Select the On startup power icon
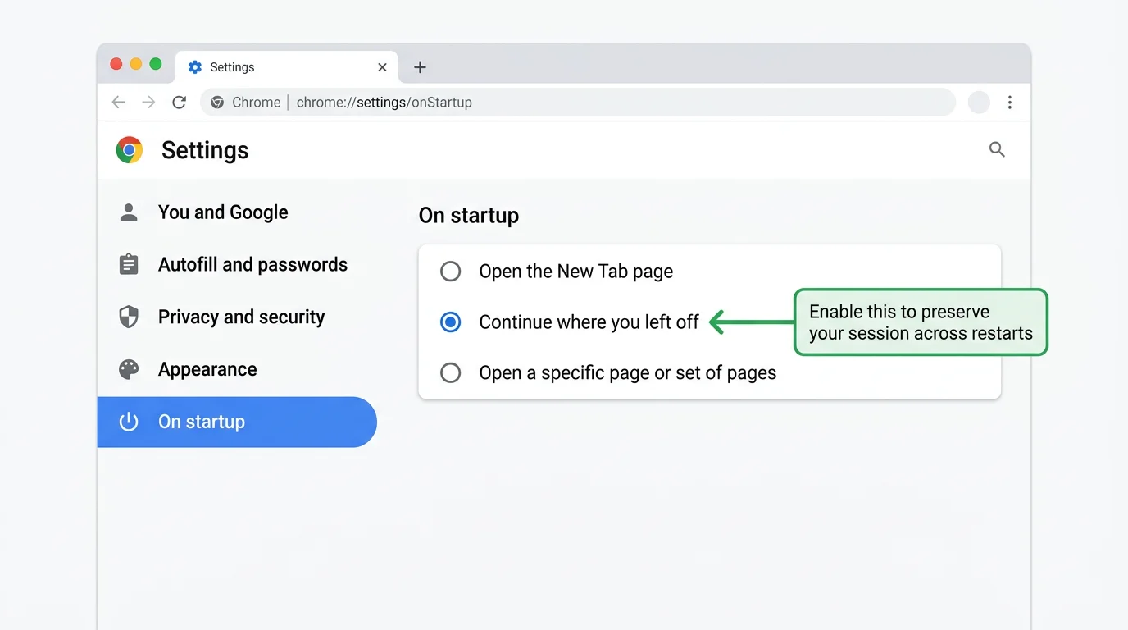1128x630 pixels. point(129,422)
